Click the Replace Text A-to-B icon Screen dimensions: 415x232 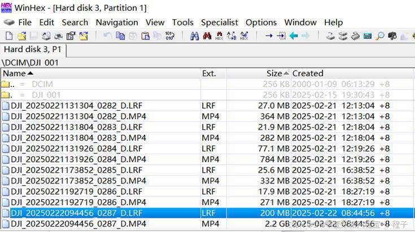pos(231,36)
